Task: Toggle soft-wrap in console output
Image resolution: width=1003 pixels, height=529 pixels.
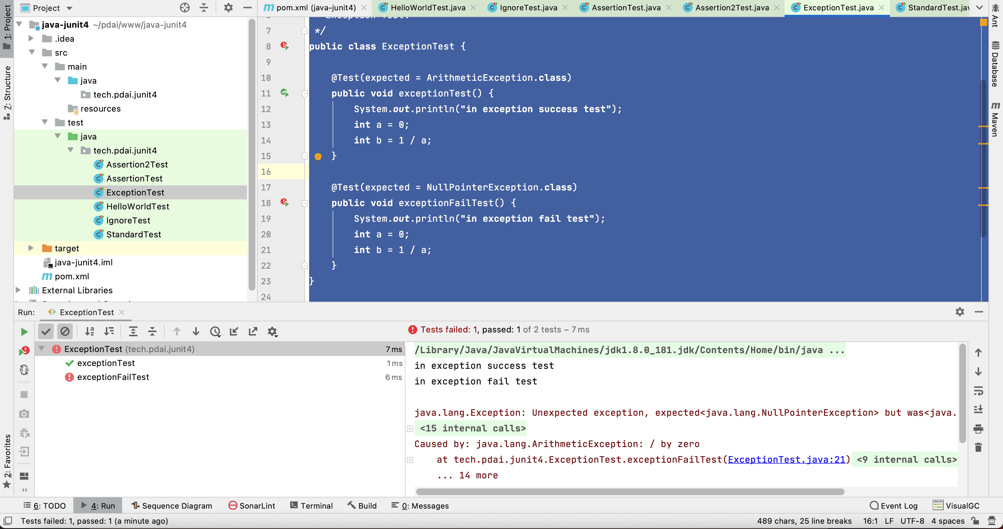Action: pyautogui.click(x=978, y=391)
